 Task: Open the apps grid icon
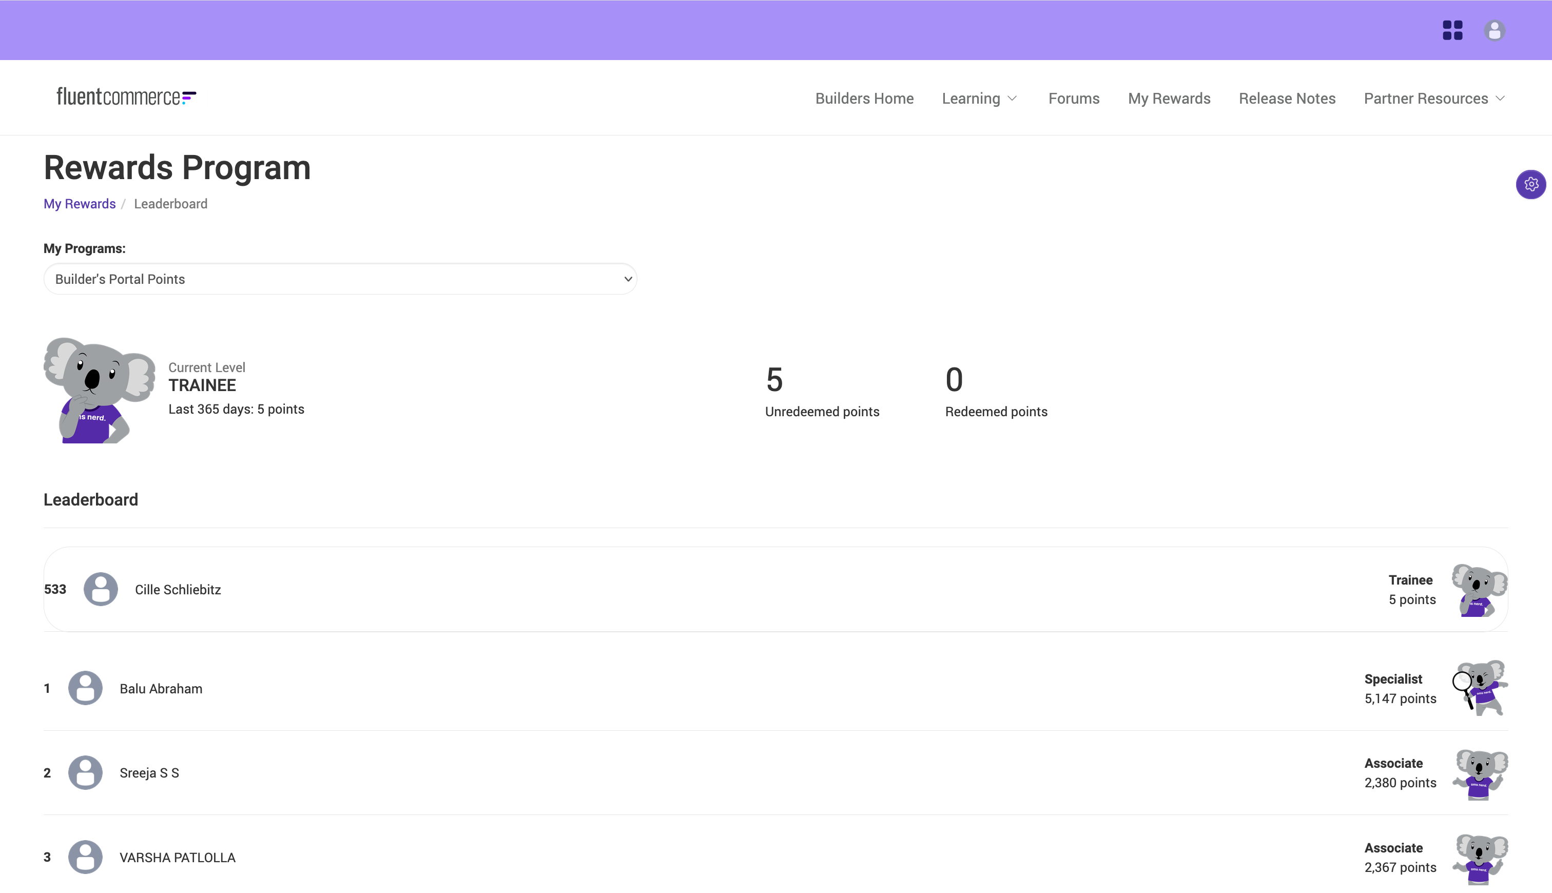pyautogui.click(x=1452, y=30)
